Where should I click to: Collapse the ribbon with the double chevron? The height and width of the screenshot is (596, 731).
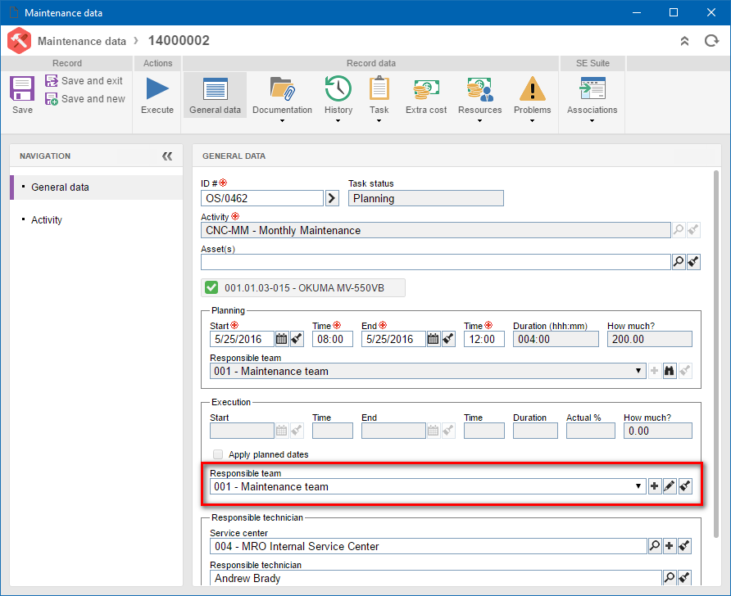tap(684, 41)
